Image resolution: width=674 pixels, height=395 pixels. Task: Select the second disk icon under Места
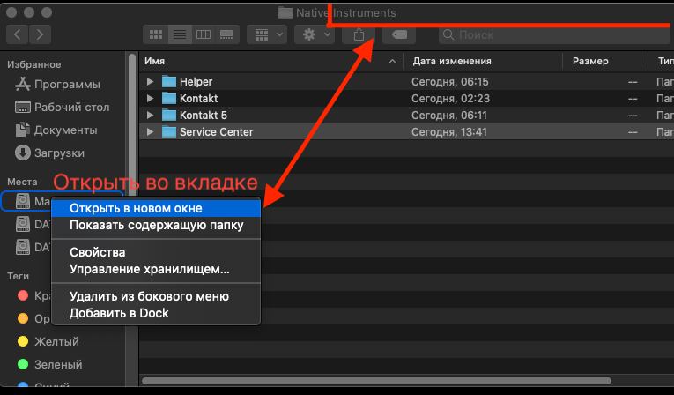(23, 224)
